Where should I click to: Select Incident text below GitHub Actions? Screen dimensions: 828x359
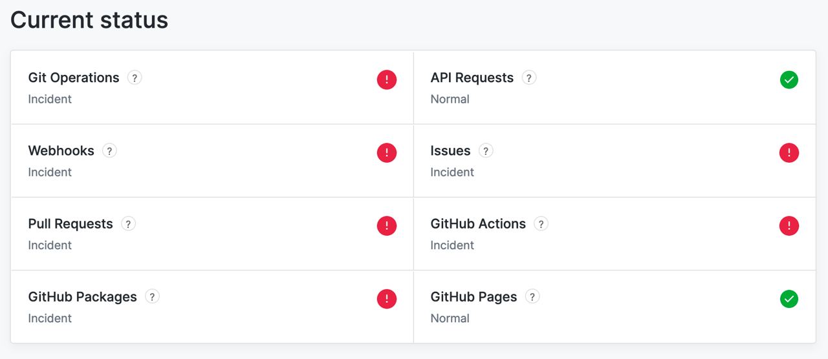tap(452, 245)
